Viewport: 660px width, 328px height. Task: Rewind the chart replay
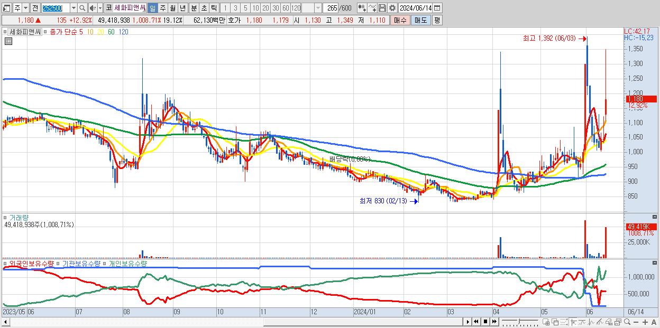[476, 322]
